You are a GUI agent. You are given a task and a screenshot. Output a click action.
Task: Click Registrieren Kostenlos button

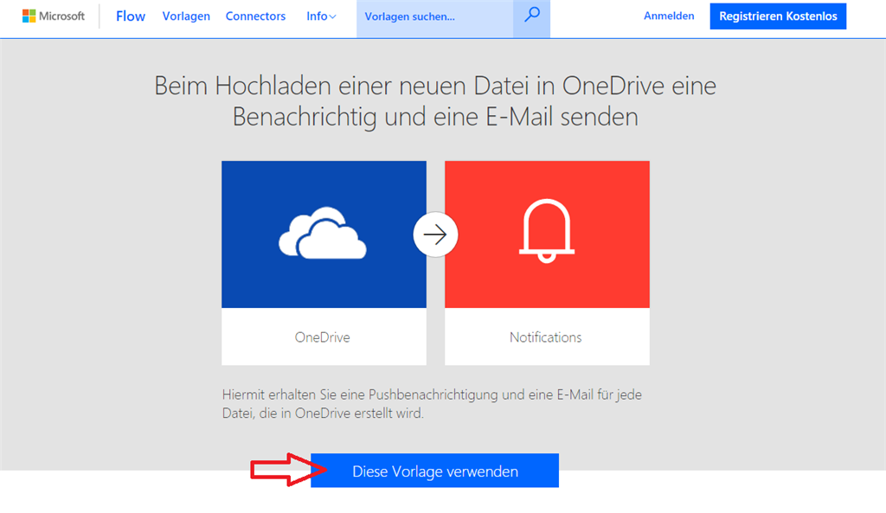[778, 16]
